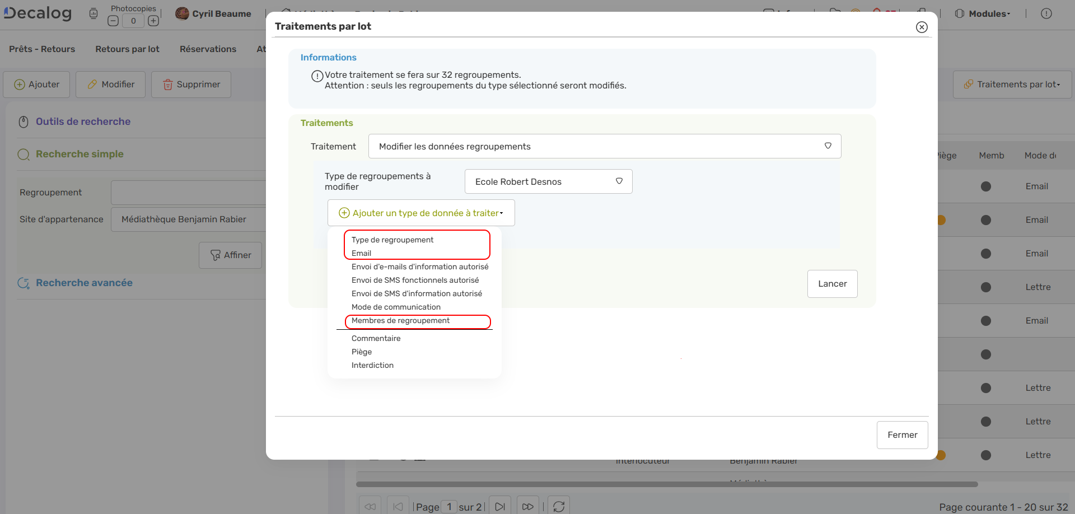Click the Supprimer button in background toolbar
This screenshot has width=1075, height=514.
191,85
